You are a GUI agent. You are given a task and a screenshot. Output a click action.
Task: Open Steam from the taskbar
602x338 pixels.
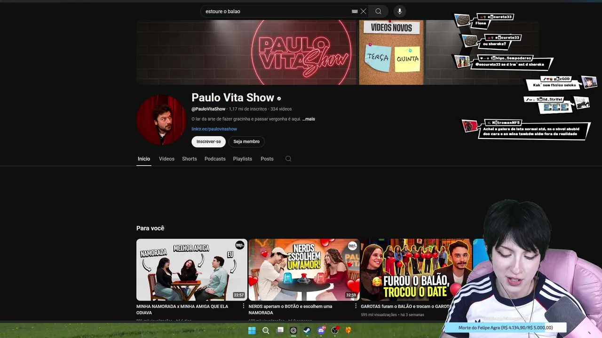307,330
